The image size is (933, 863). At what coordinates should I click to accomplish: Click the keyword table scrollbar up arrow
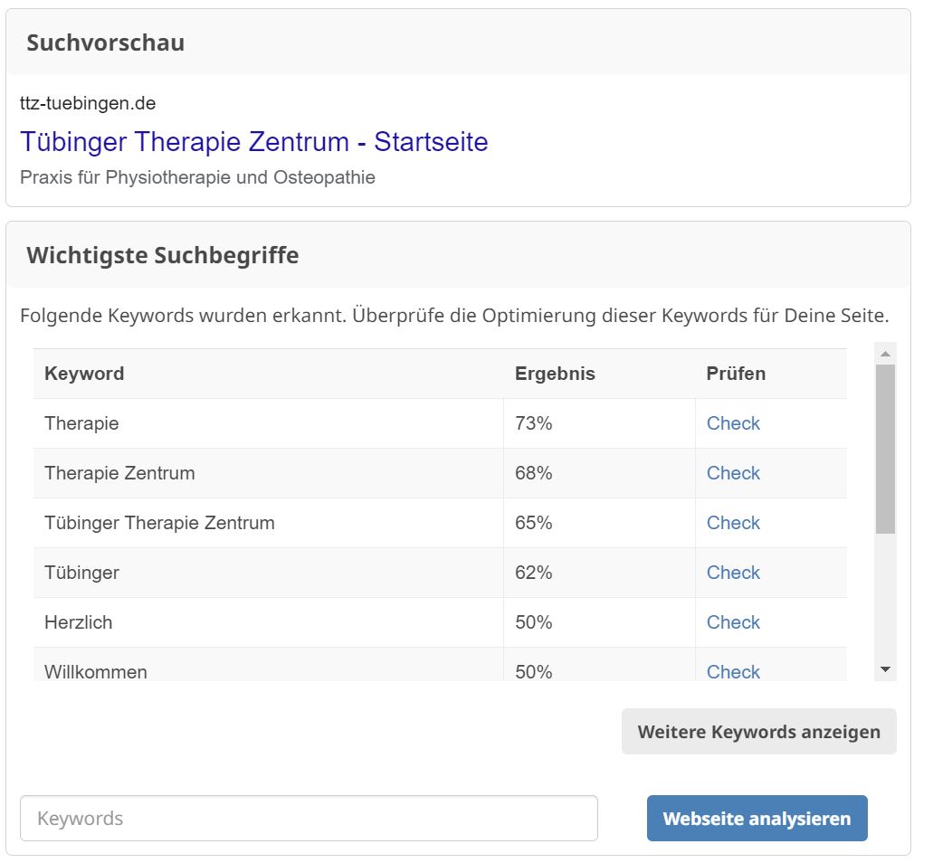point(885,354)
